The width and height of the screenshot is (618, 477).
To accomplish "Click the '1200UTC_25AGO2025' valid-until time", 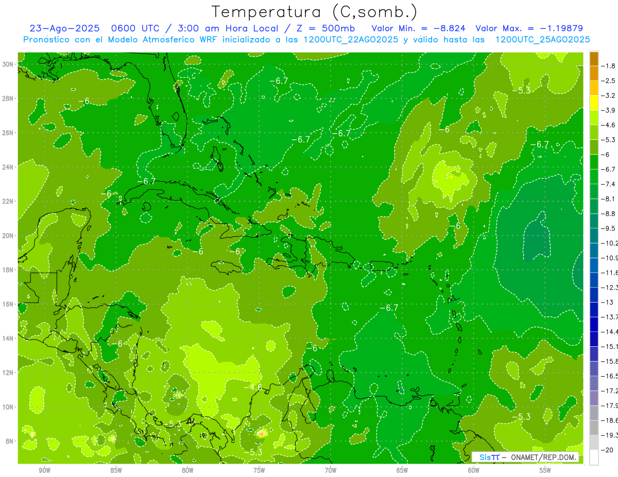I will tap(542, 40).
